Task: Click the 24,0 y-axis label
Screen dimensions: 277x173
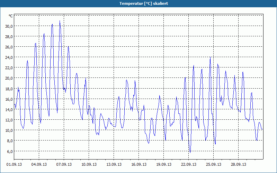Action: [x=9, y=57]
